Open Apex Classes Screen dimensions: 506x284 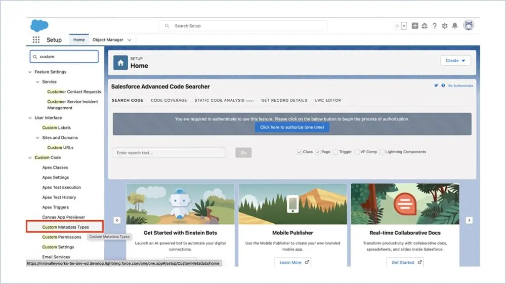click(55, 167)
